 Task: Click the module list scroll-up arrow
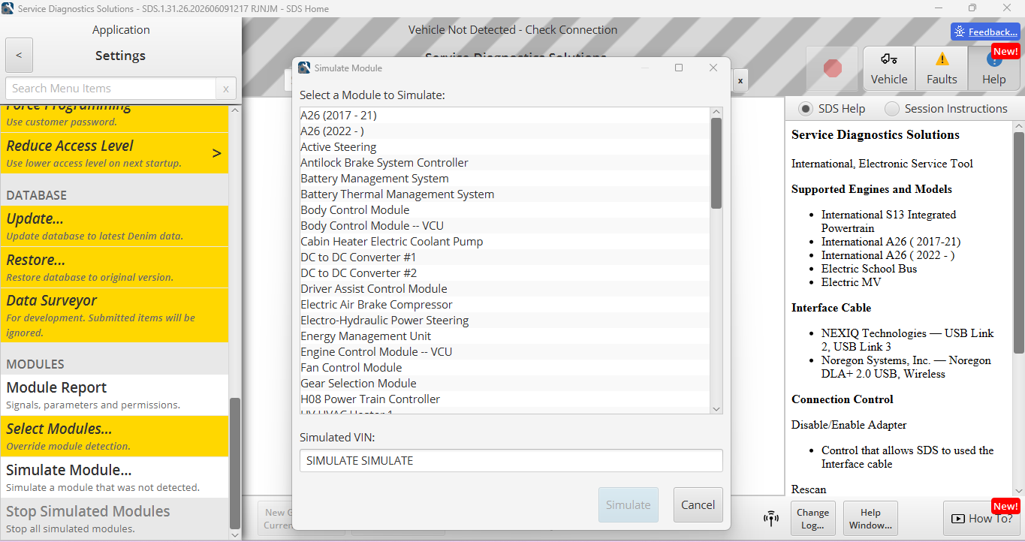tap(716, 112)
